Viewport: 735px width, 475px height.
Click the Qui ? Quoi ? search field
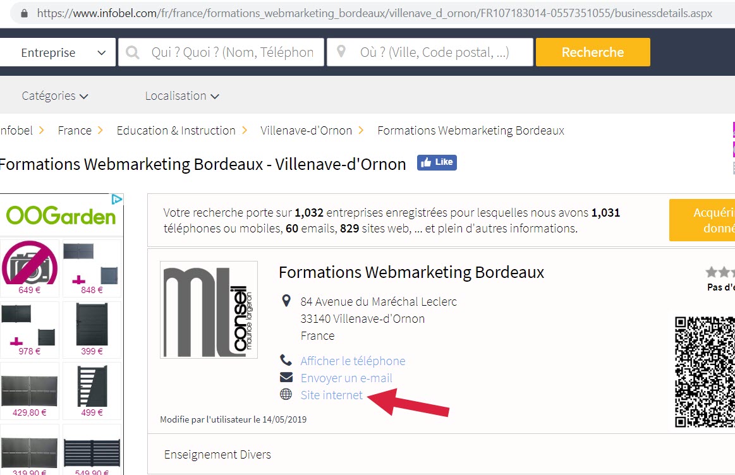pyautogui.click(x=221, y=52)
